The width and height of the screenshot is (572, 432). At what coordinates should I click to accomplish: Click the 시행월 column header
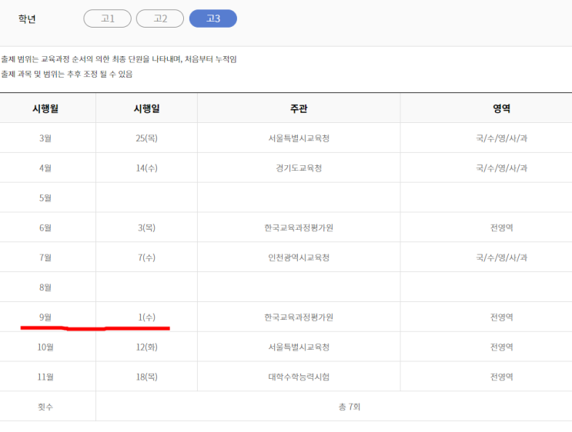[x=45, y=108]
